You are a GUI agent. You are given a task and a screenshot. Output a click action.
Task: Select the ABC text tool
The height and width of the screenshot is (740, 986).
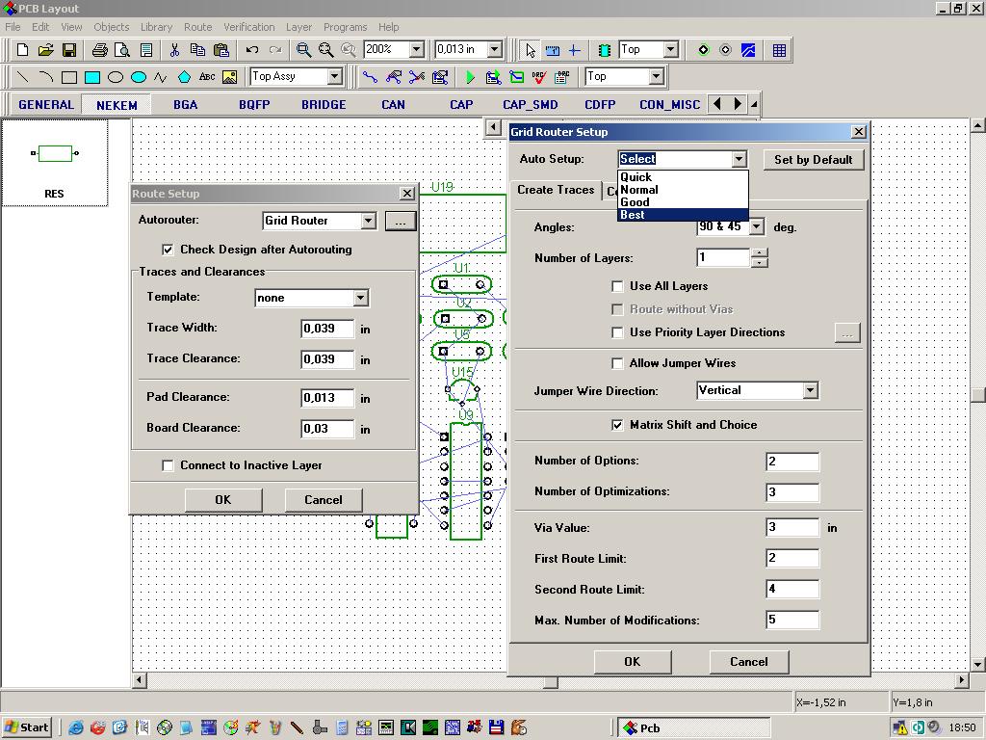207,77
